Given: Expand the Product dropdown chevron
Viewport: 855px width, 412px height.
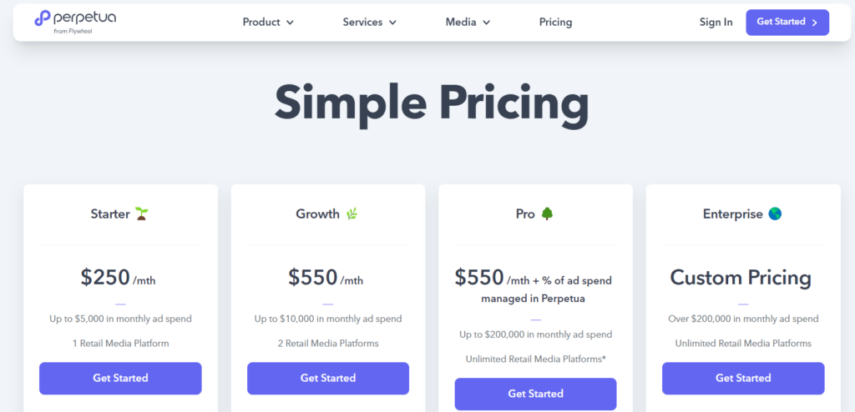Looking at the screenshot, I should click(x=290, y=23).
